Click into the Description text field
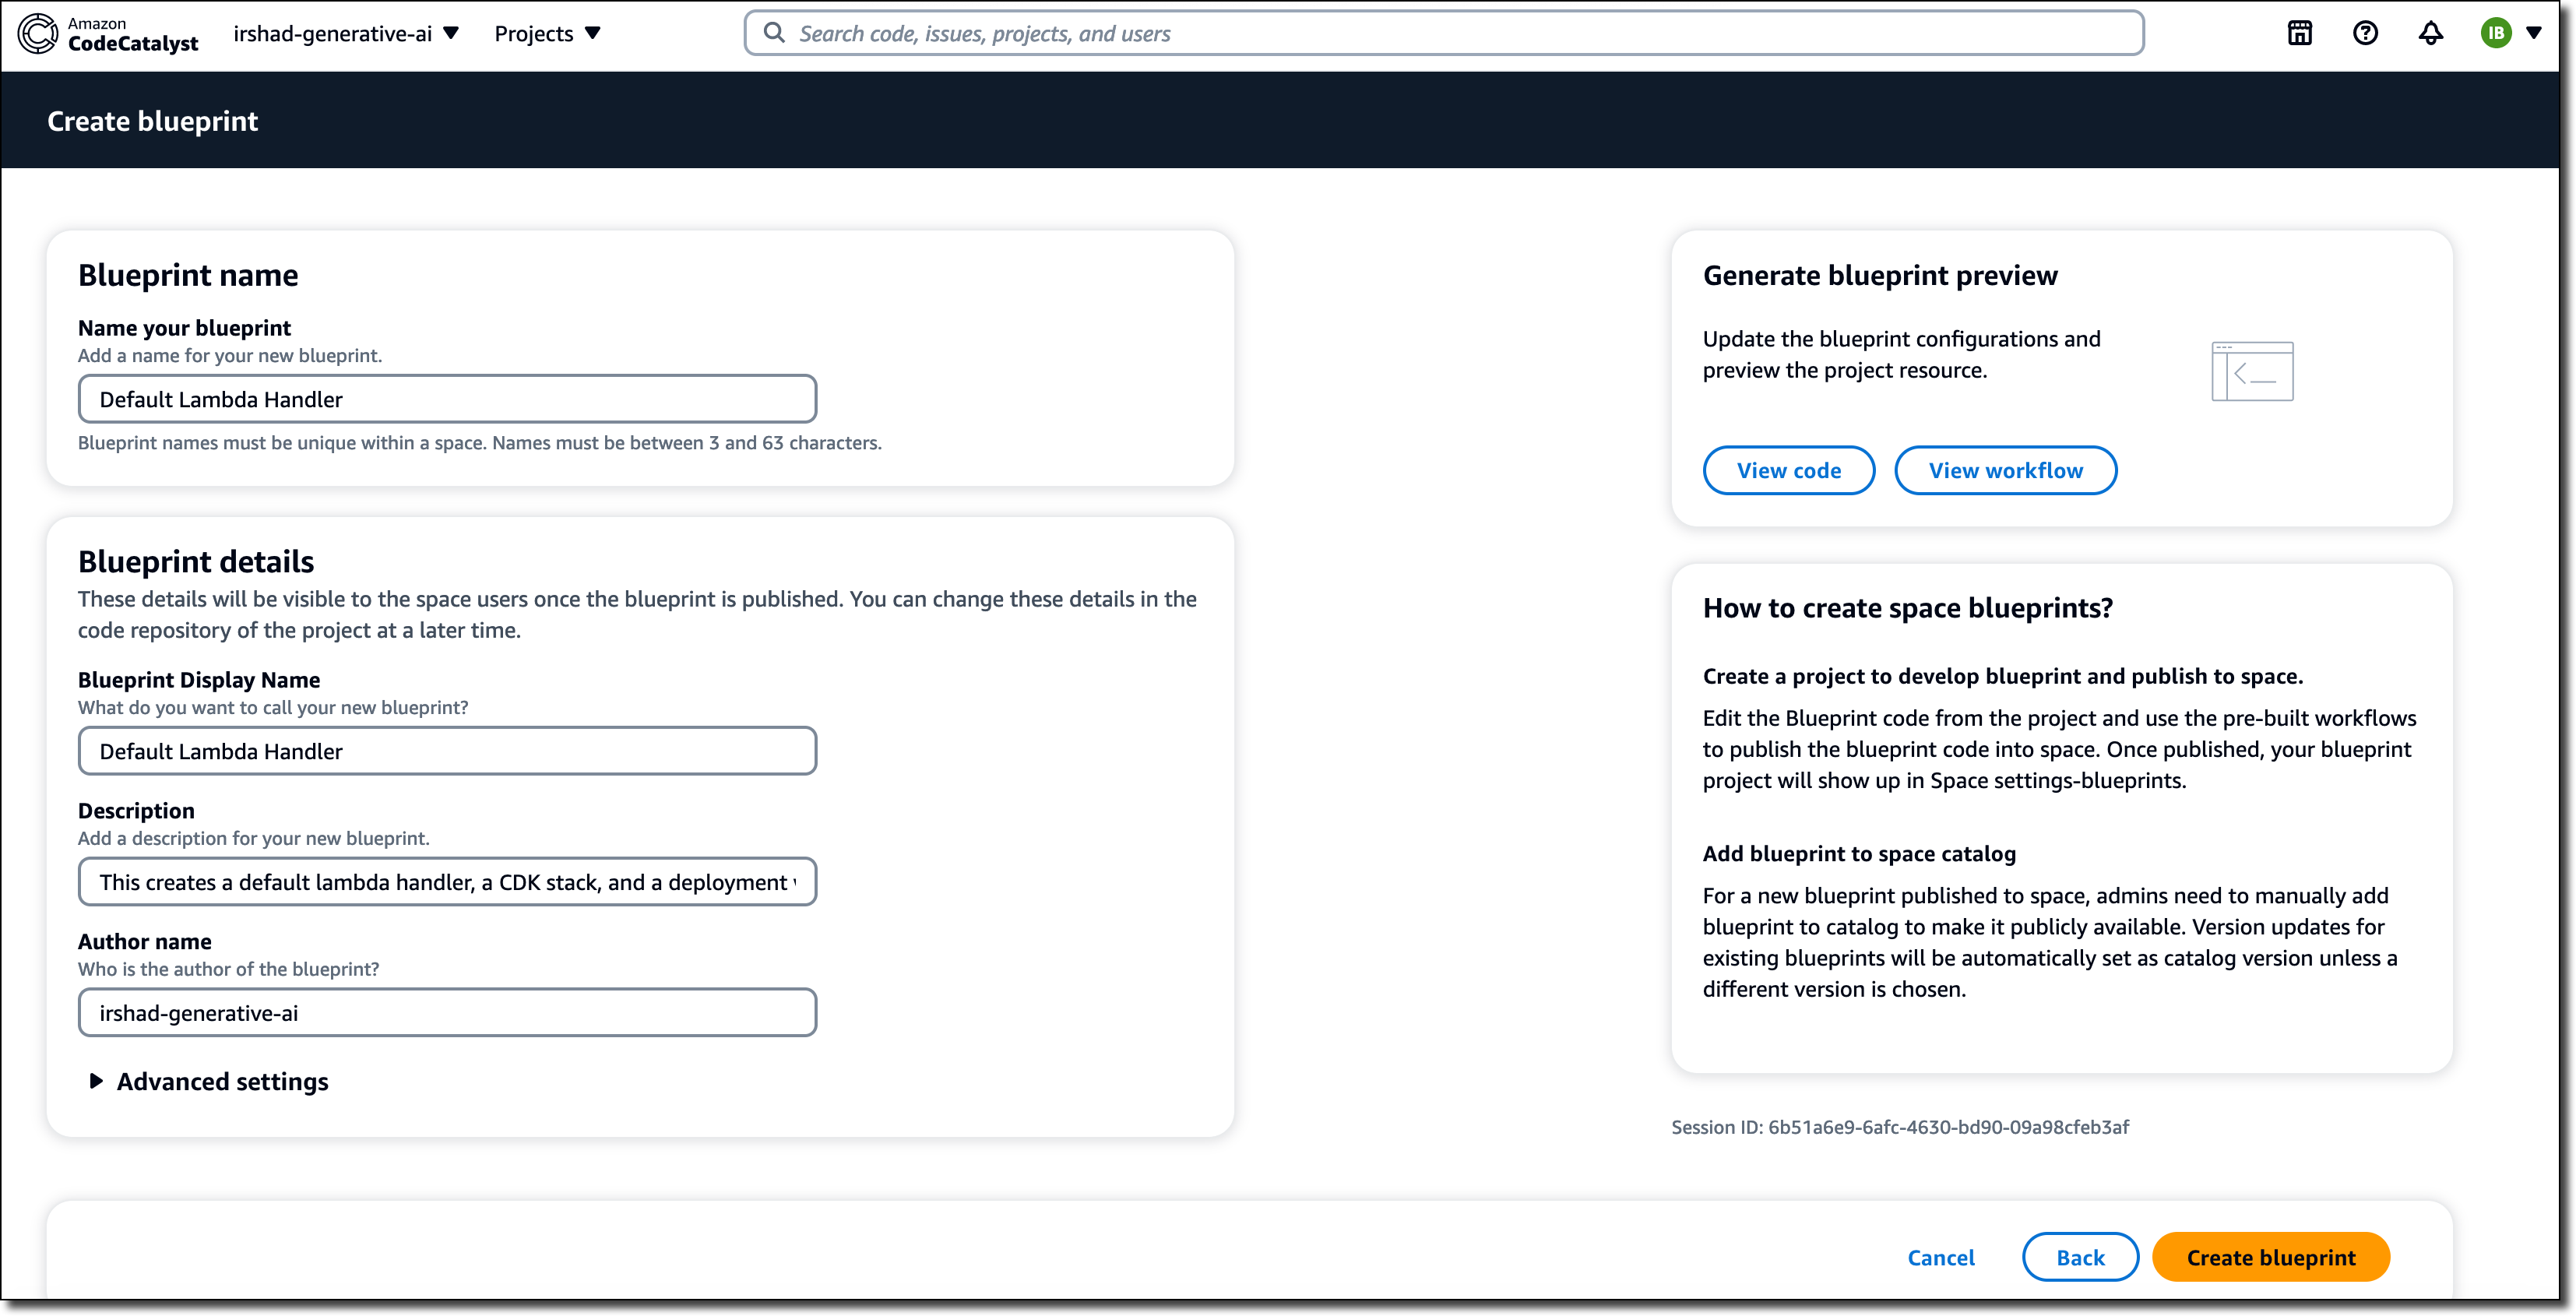 pos(447,882)
